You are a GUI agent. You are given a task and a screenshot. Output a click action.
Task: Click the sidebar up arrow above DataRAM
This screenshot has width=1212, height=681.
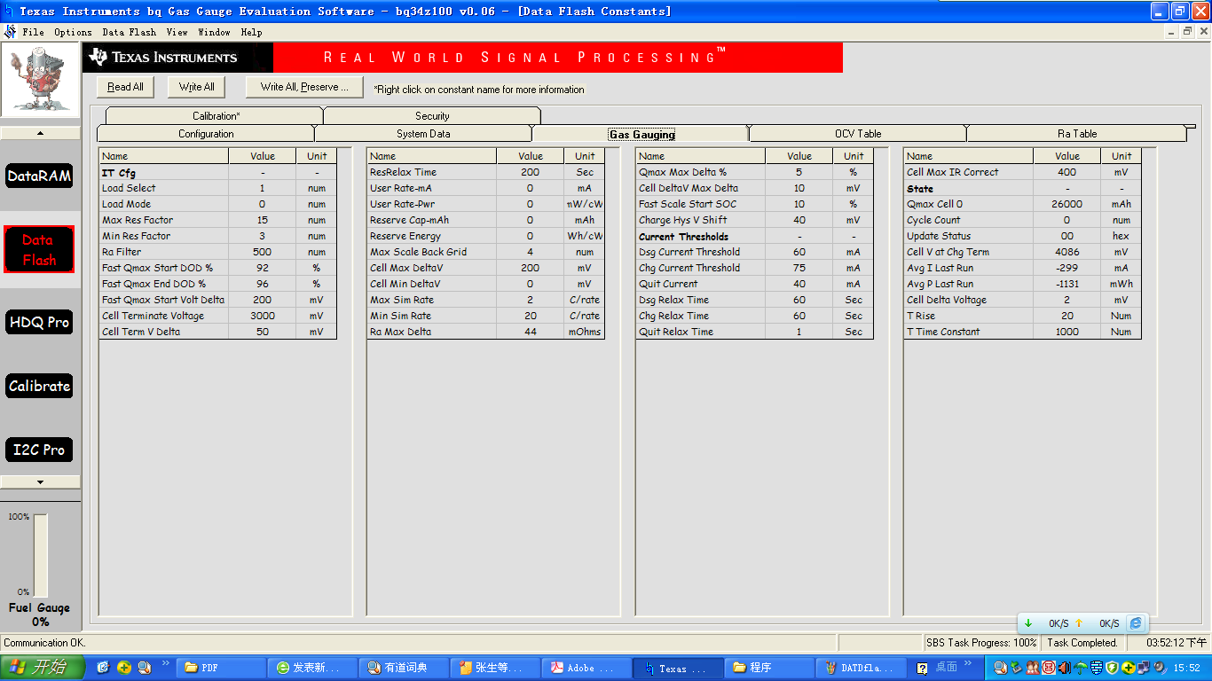point(40,133)
